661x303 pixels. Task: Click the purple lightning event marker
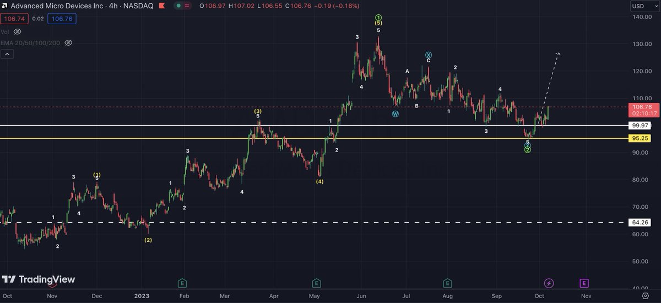point(549,283)
